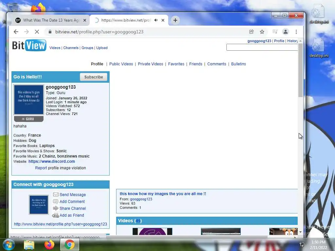Click the Add as Friend people icon
The image size is (335, 251).
click(55, 215)
